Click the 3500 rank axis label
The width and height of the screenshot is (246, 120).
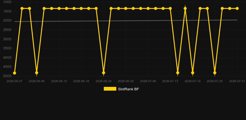(7, 48)
